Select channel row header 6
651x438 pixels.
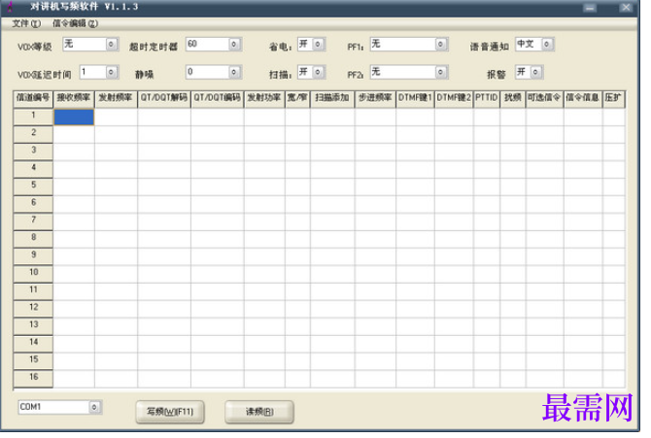click(x=33, y=204)
